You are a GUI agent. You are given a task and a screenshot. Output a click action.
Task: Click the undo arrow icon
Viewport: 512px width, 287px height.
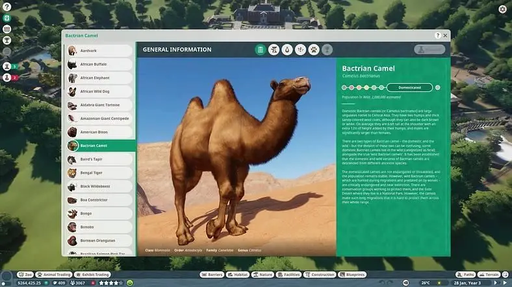[x=382, y=282]
